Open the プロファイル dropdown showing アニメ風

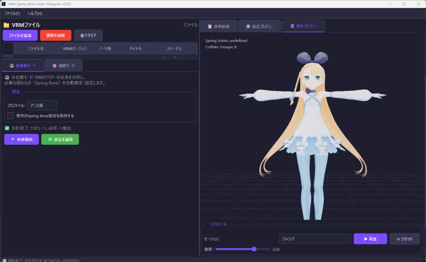[42, 105]
